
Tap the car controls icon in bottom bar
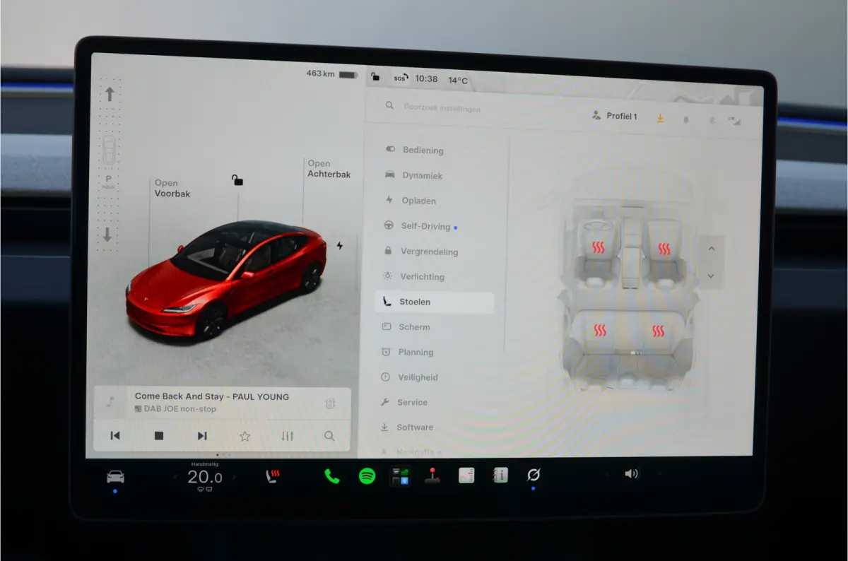[115, 477]
